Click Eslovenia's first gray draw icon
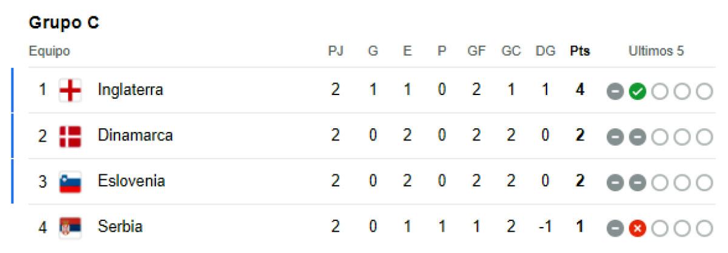 [x=614, y=183]
